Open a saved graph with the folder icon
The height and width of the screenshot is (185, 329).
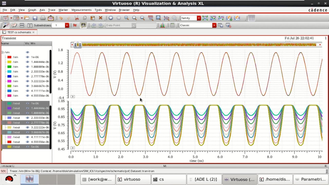coord(27,18)
